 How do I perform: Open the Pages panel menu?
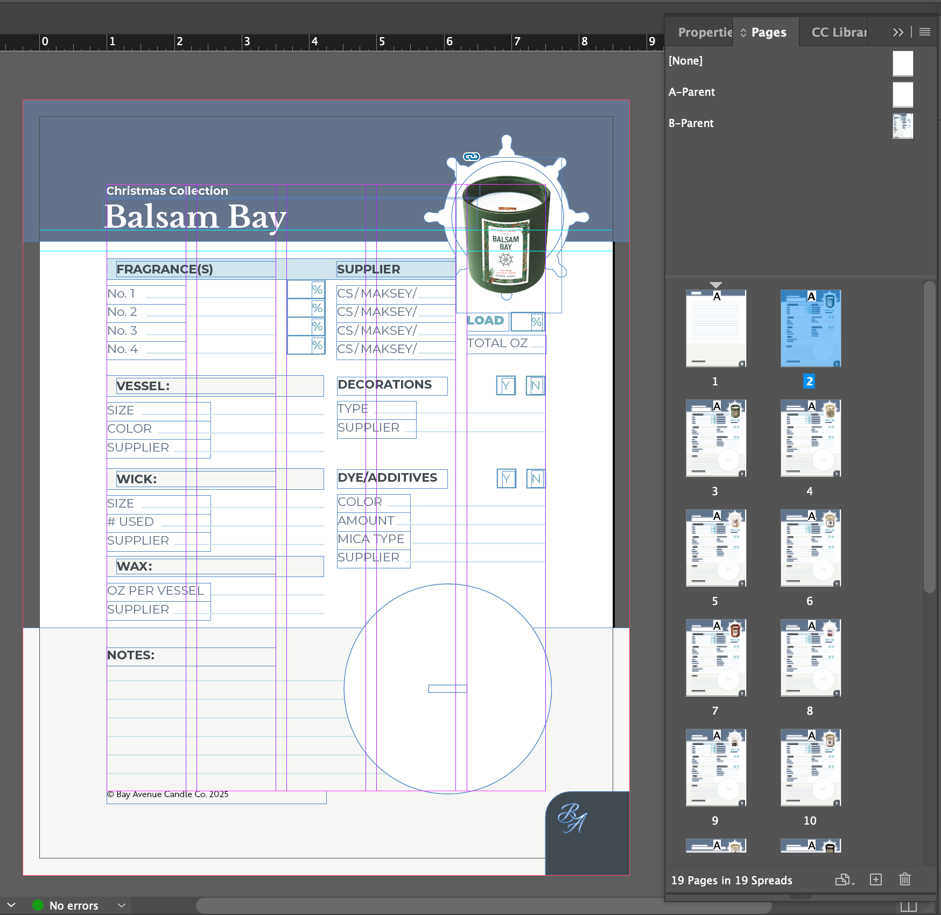[x=925, y=32]
